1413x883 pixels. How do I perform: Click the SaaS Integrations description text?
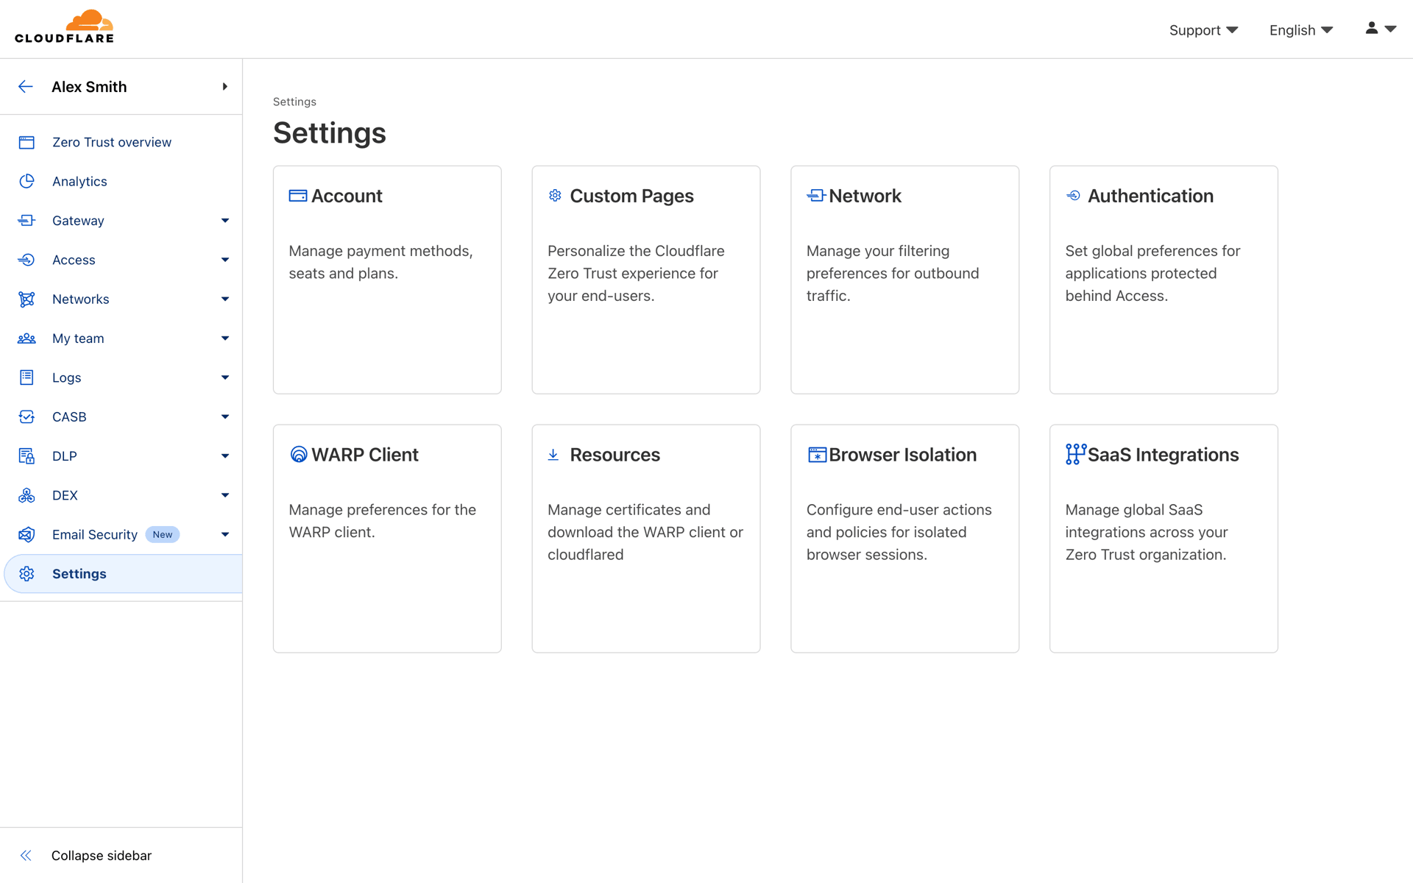point(1147,532)
